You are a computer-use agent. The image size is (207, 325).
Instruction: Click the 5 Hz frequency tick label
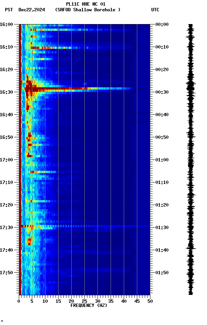(x=32, y=302)
